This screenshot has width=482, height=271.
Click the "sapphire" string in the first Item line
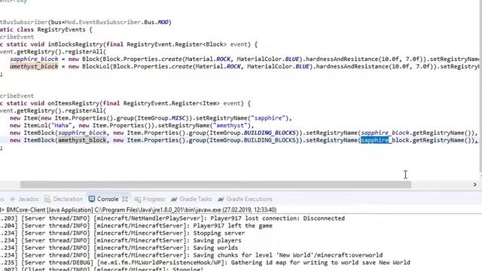[268, 118]
